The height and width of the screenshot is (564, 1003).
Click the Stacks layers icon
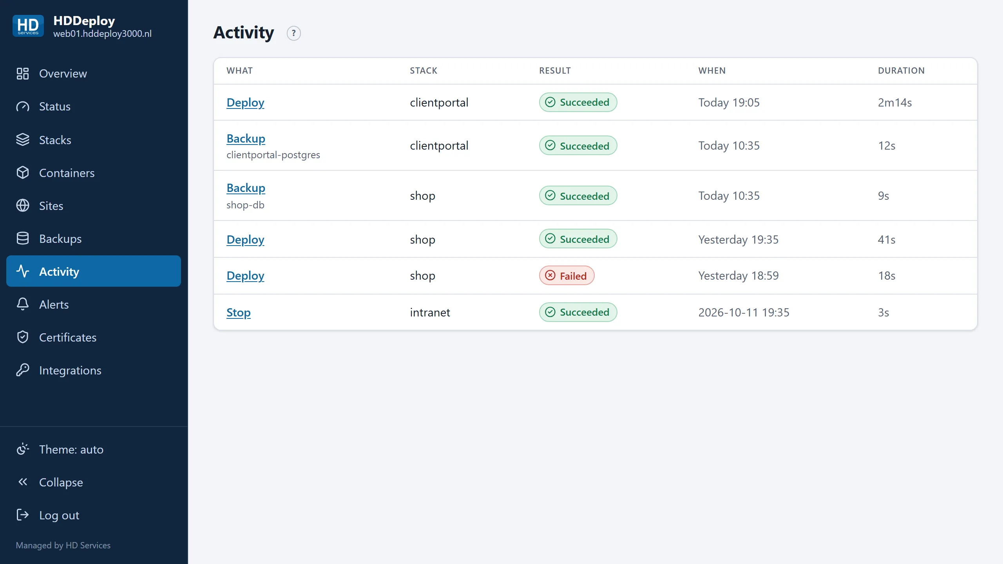[23, 140]
